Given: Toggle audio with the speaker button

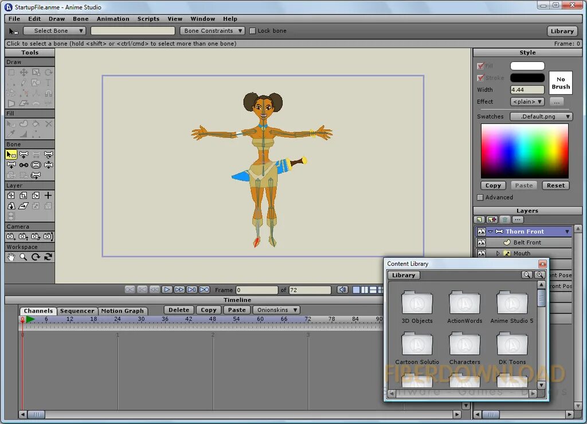Looking at the screenshot, I should 343,290.
